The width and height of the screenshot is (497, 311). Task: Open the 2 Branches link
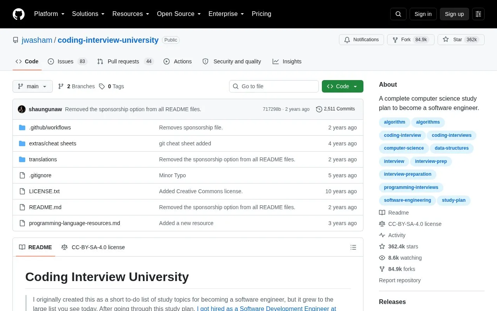76,86
